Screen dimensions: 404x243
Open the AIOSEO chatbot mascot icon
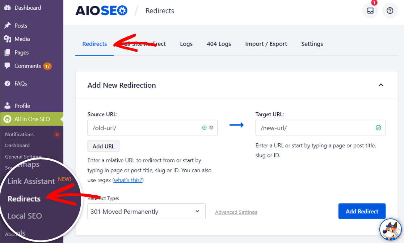pyautogui.click(x=390, y=229)
